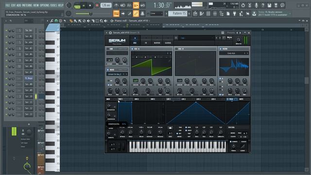
Task: Click the microphone recording icon
Action: coord(256,5)
